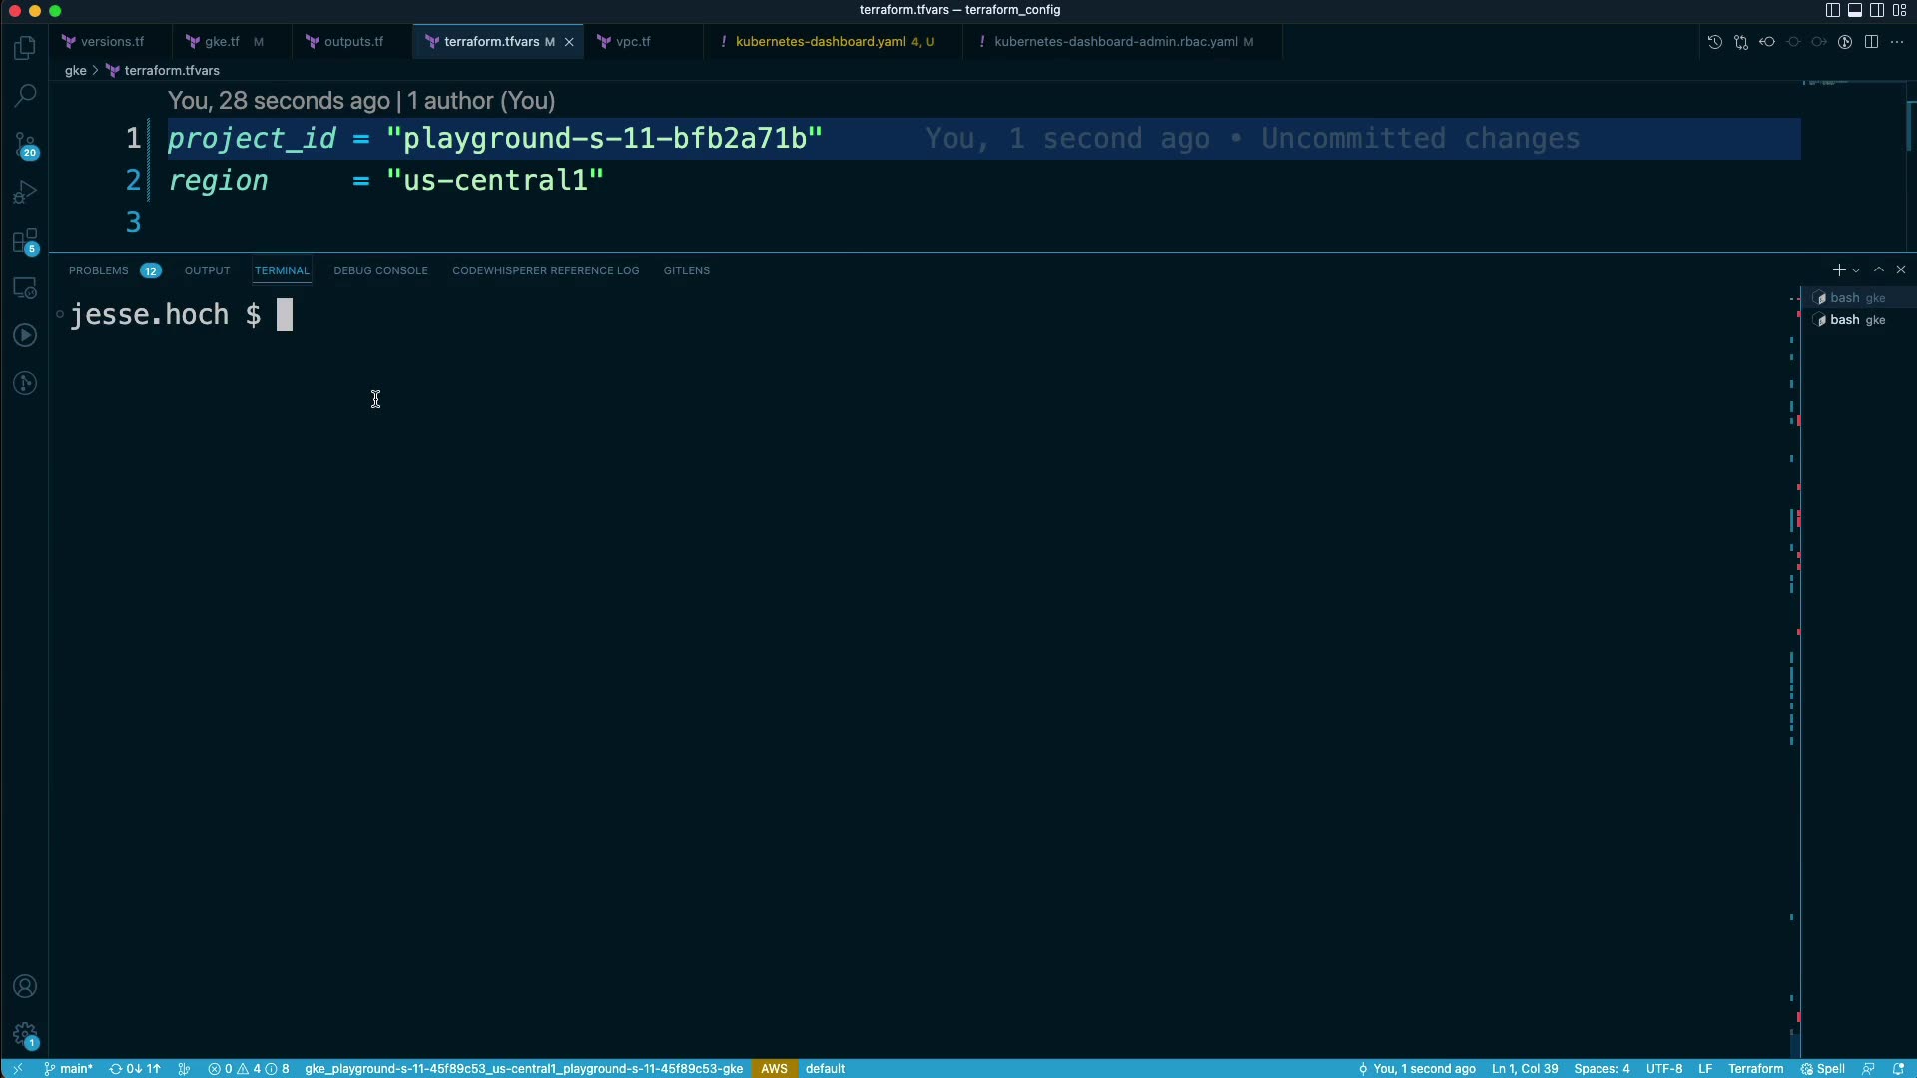
Task: Click Terraform language mode indicator
Action: tap(1755, 1068)
